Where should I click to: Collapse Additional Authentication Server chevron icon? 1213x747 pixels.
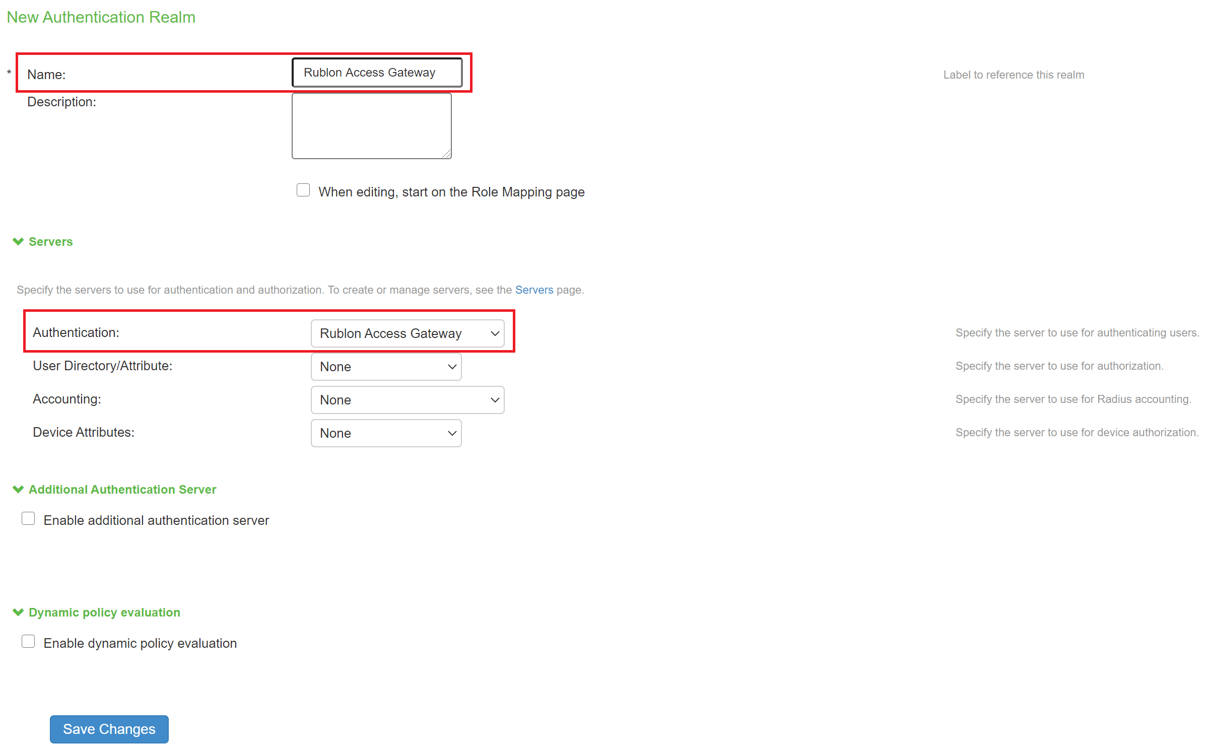tap(18, 490)
